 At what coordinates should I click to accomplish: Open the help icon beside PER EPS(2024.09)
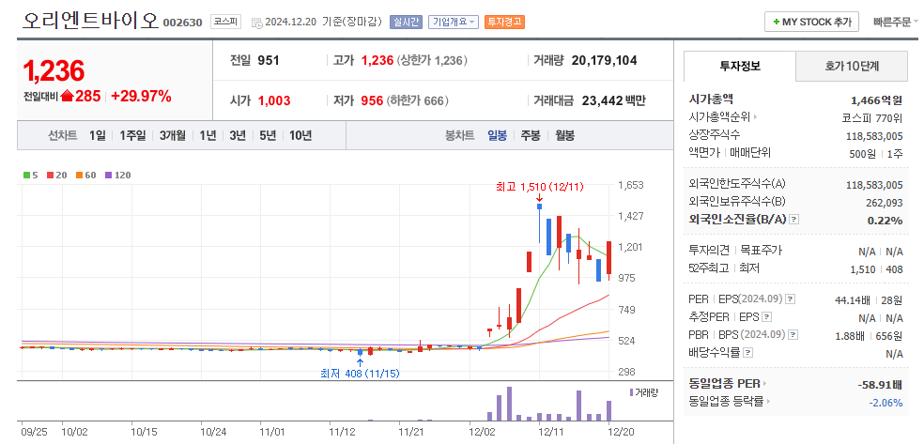[x=791, y=299]
